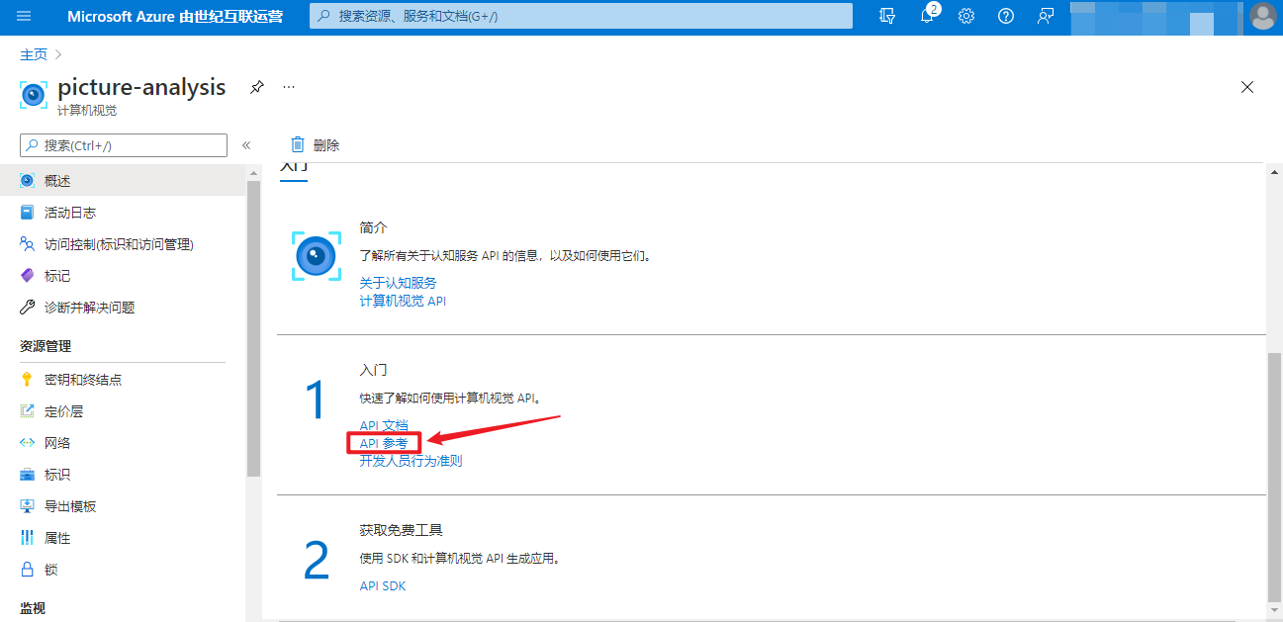Click the 概述 overview icon
The width and height of the screenshot is (1283, 622).
(x=28, y=181)
